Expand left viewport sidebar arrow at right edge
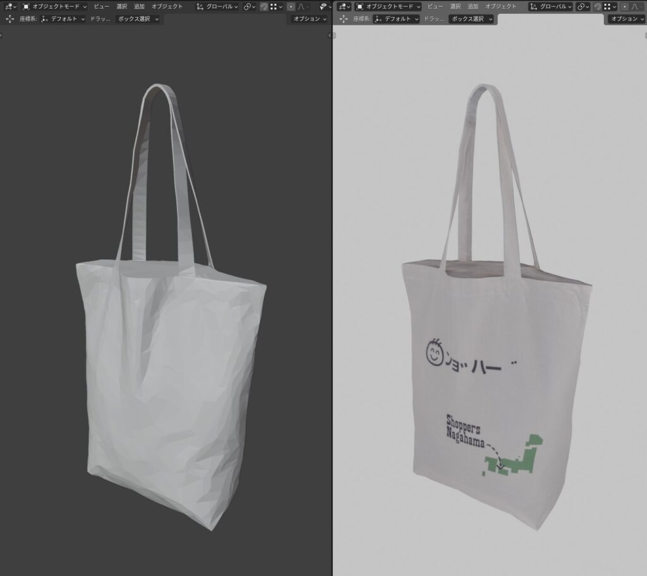Image resolution: width=647 pixels, height=576 pixels. click(330, 35)
